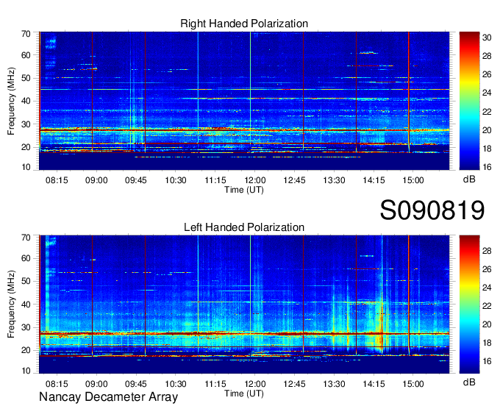This screenshot has width=500, height=406.
Task: Click the upper plot's Time (UT) axis label
Action: point(244,190)
